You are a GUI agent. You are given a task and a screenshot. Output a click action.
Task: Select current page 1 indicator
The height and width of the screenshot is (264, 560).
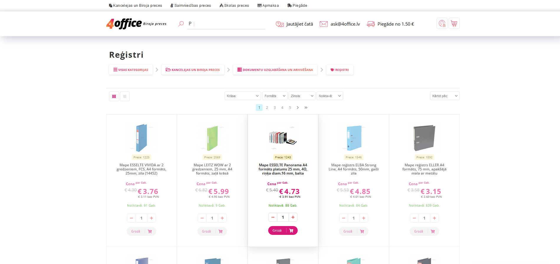tap(259, 108)
